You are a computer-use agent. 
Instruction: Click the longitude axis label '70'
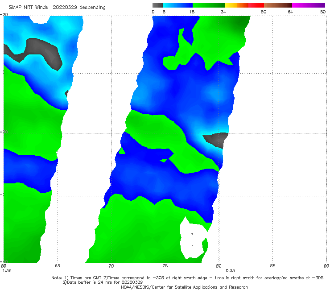point(111,266)
